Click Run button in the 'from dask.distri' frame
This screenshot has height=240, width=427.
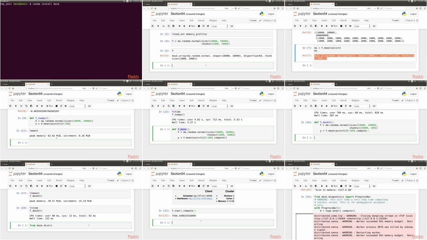coord(50,186)
